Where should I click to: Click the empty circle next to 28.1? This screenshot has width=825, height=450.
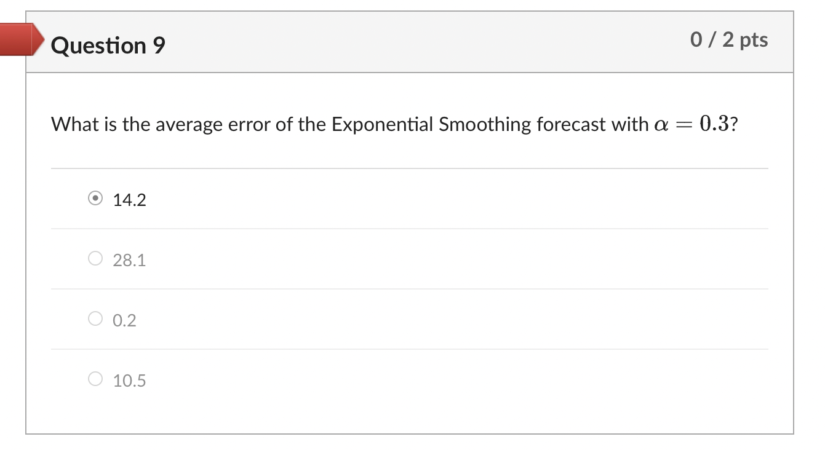click(95, 258)
